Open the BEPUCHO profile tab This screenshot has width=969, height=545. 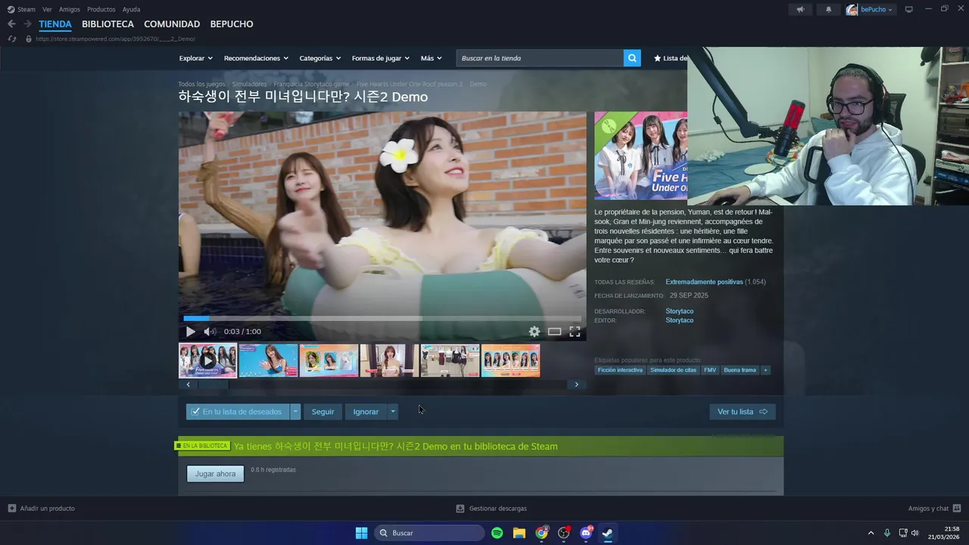[232, 24]
